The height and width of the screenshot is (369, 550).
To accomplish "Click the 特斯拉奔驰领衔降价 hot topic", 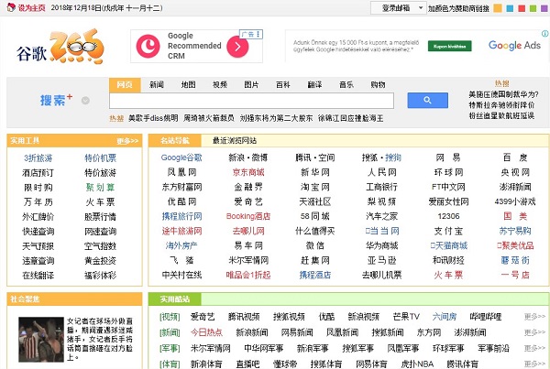I will pyautogui.click(x=501, y=105).
